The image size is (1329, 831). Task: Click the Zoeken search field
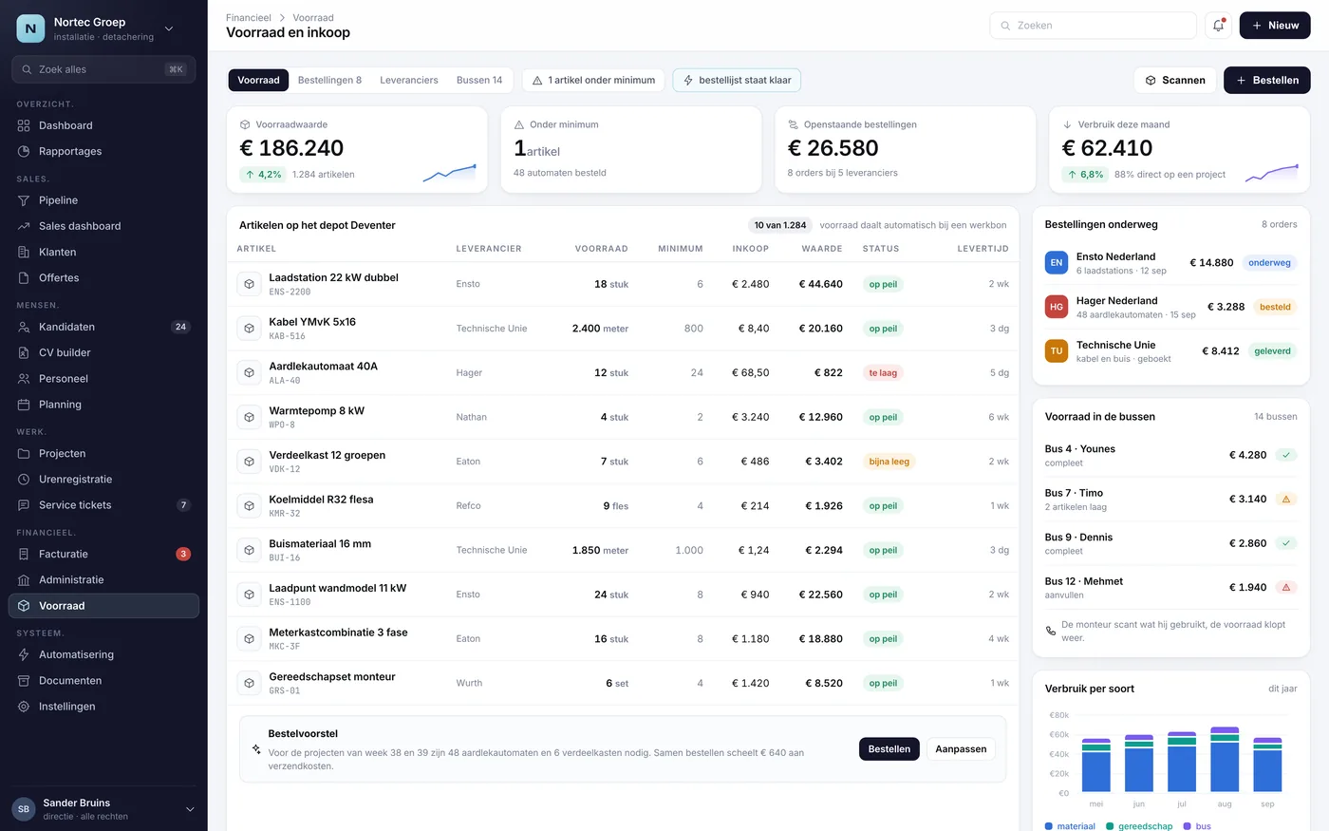1093,26
